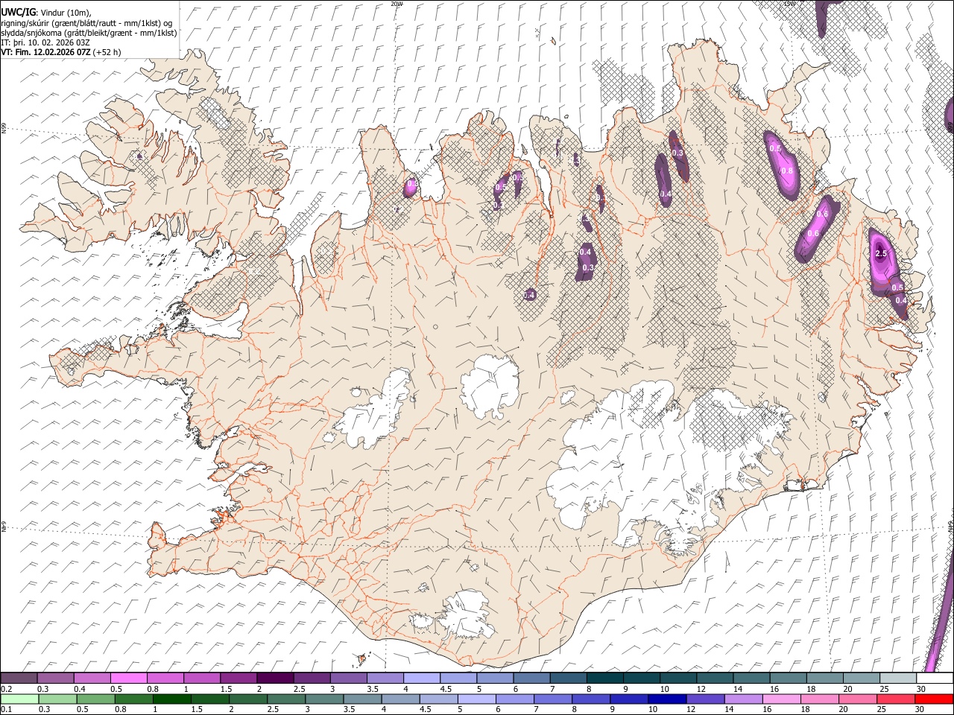The image size is (954, 715).
Task: Pick the grey-green rain-scale swatch labeled 2.5
Action: pos(286,699)
